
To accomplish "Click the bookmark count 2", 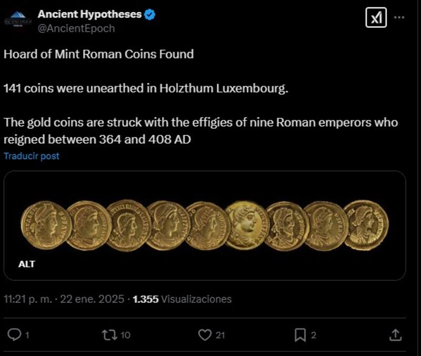I will click(314, 334).
